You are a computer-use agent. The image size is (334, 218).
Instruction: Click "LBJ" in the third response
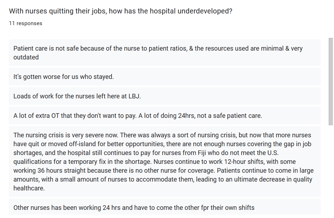point(134,96)
